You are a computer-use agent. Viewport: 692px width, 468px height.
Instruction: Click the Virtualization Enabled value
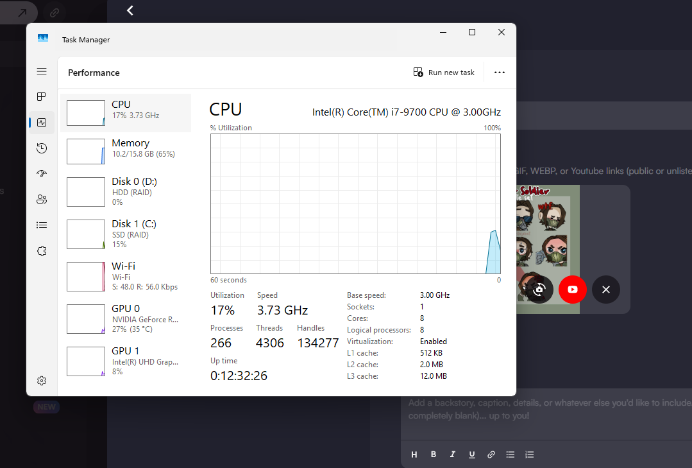click(434, 342)
